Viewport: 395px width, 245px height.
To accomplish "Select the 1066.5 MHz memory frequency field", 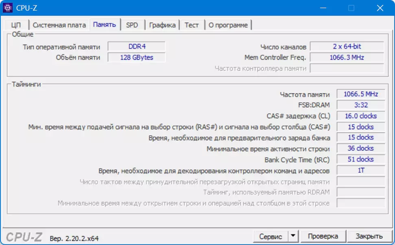I will click(361, 94).
